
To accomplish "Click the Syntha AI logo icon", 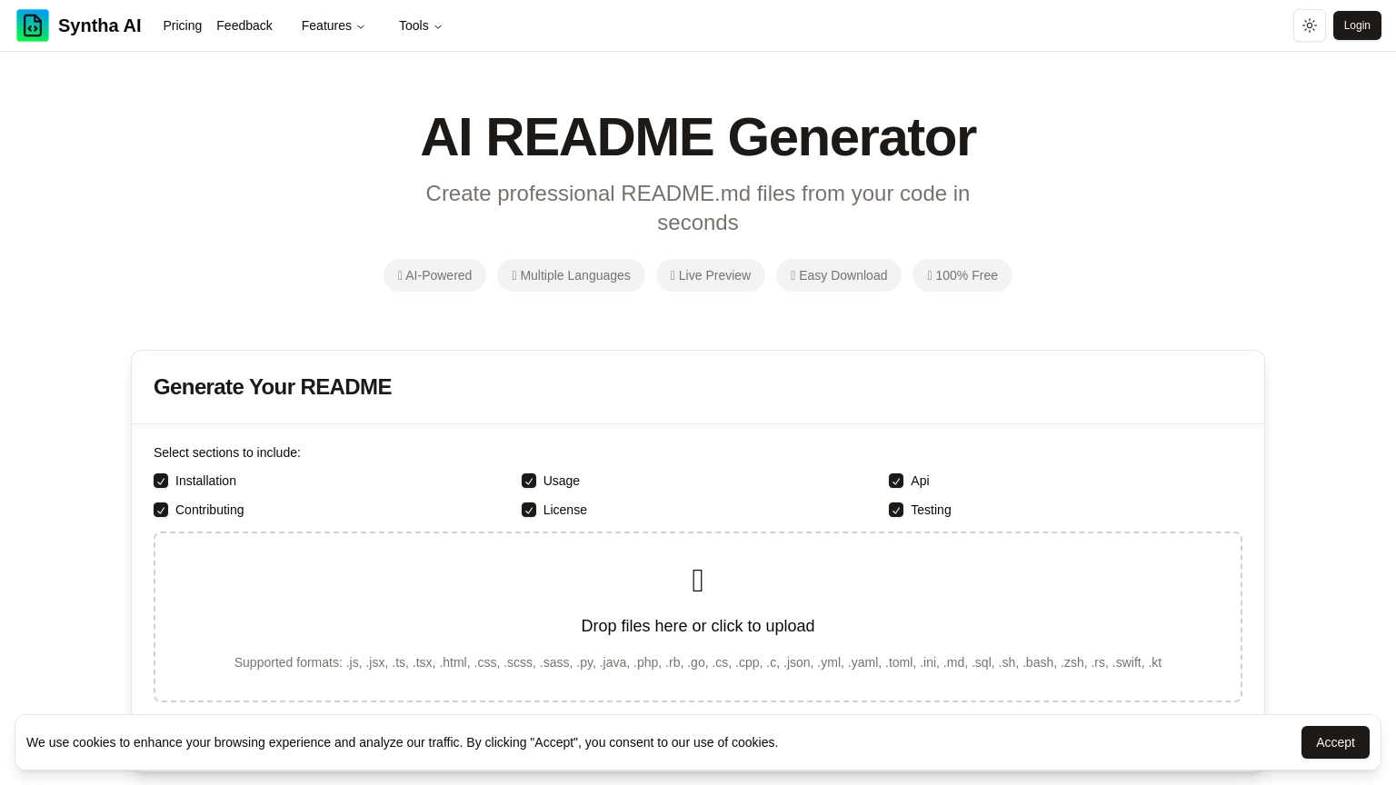I will (x=33, y=25).
